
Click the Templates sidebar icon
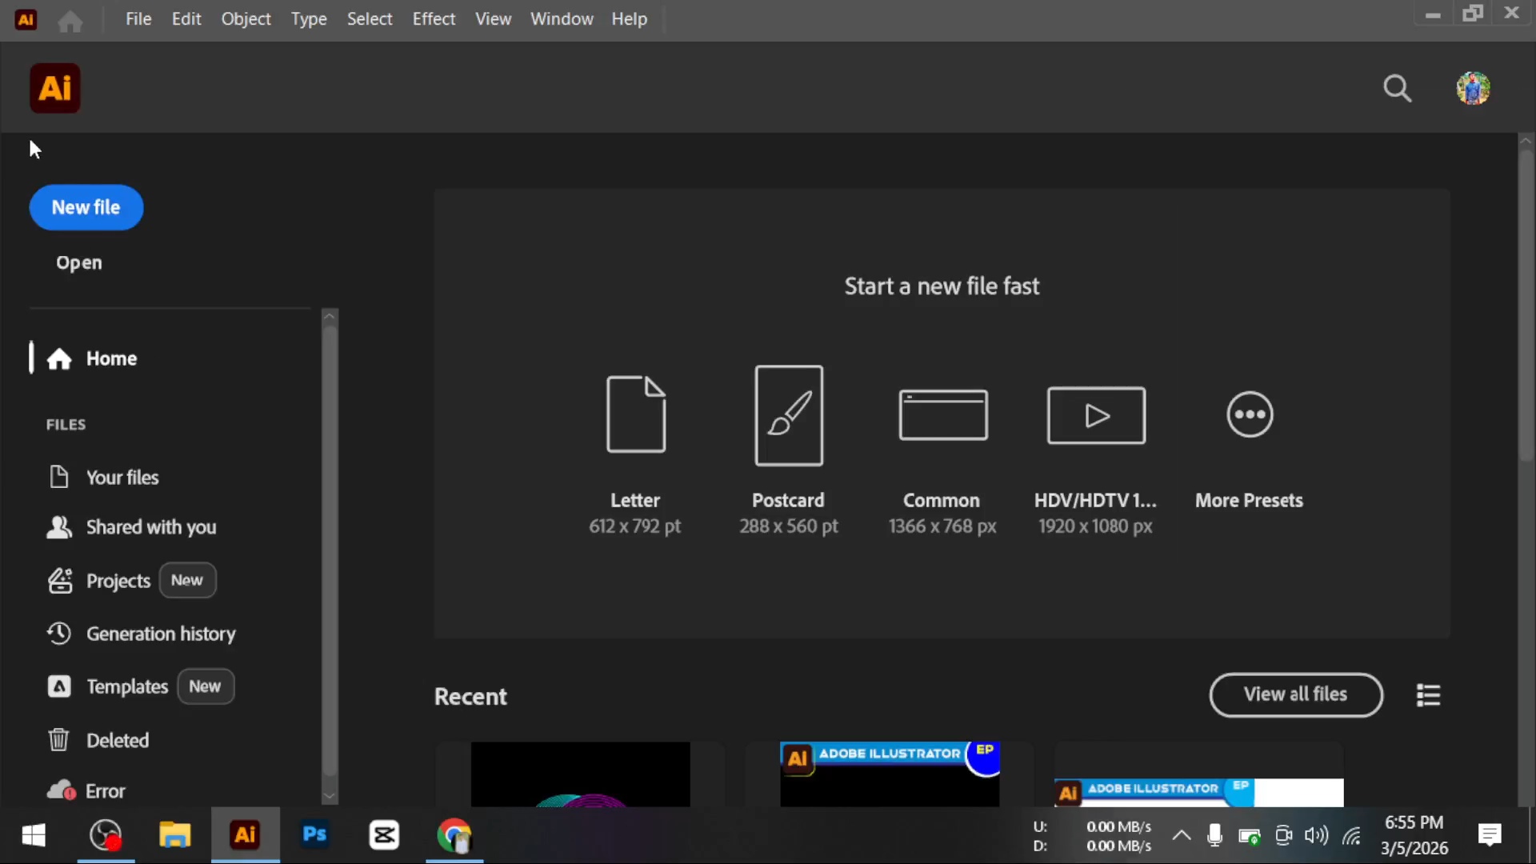(59, 686)
